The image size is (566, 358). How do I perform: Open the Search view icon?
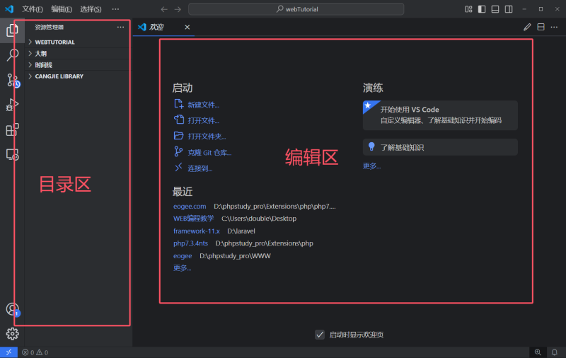pyautogui.click(x=12, y=54)
